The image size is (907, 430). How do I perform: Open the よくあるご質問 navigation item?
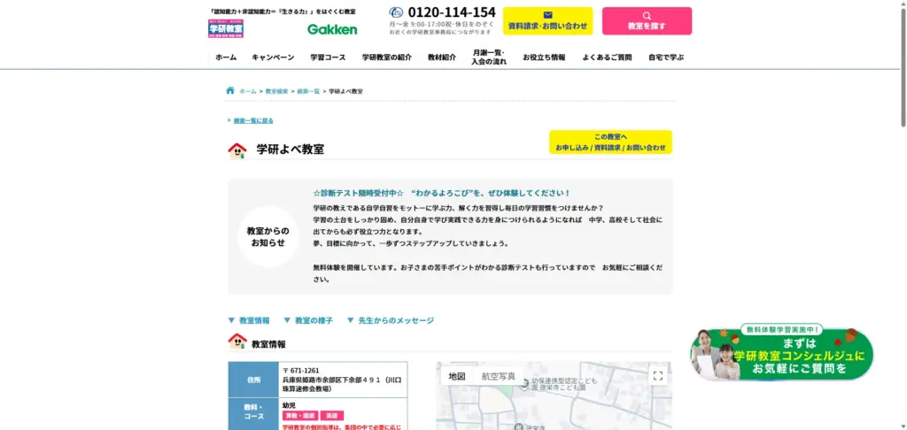607,58
